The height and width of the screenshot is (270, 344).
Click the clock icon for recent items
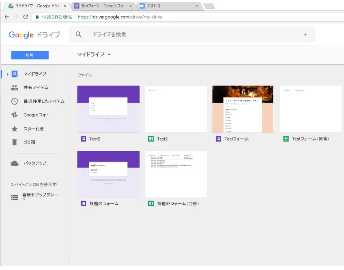pos(15,101)
